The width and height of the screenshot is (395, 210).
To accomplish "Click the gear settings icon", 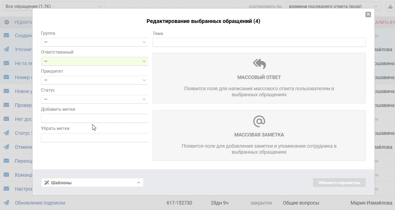I will tap(7, 22).
